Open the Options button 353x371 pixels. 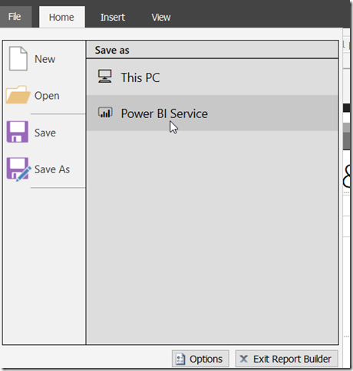(200, 359)
